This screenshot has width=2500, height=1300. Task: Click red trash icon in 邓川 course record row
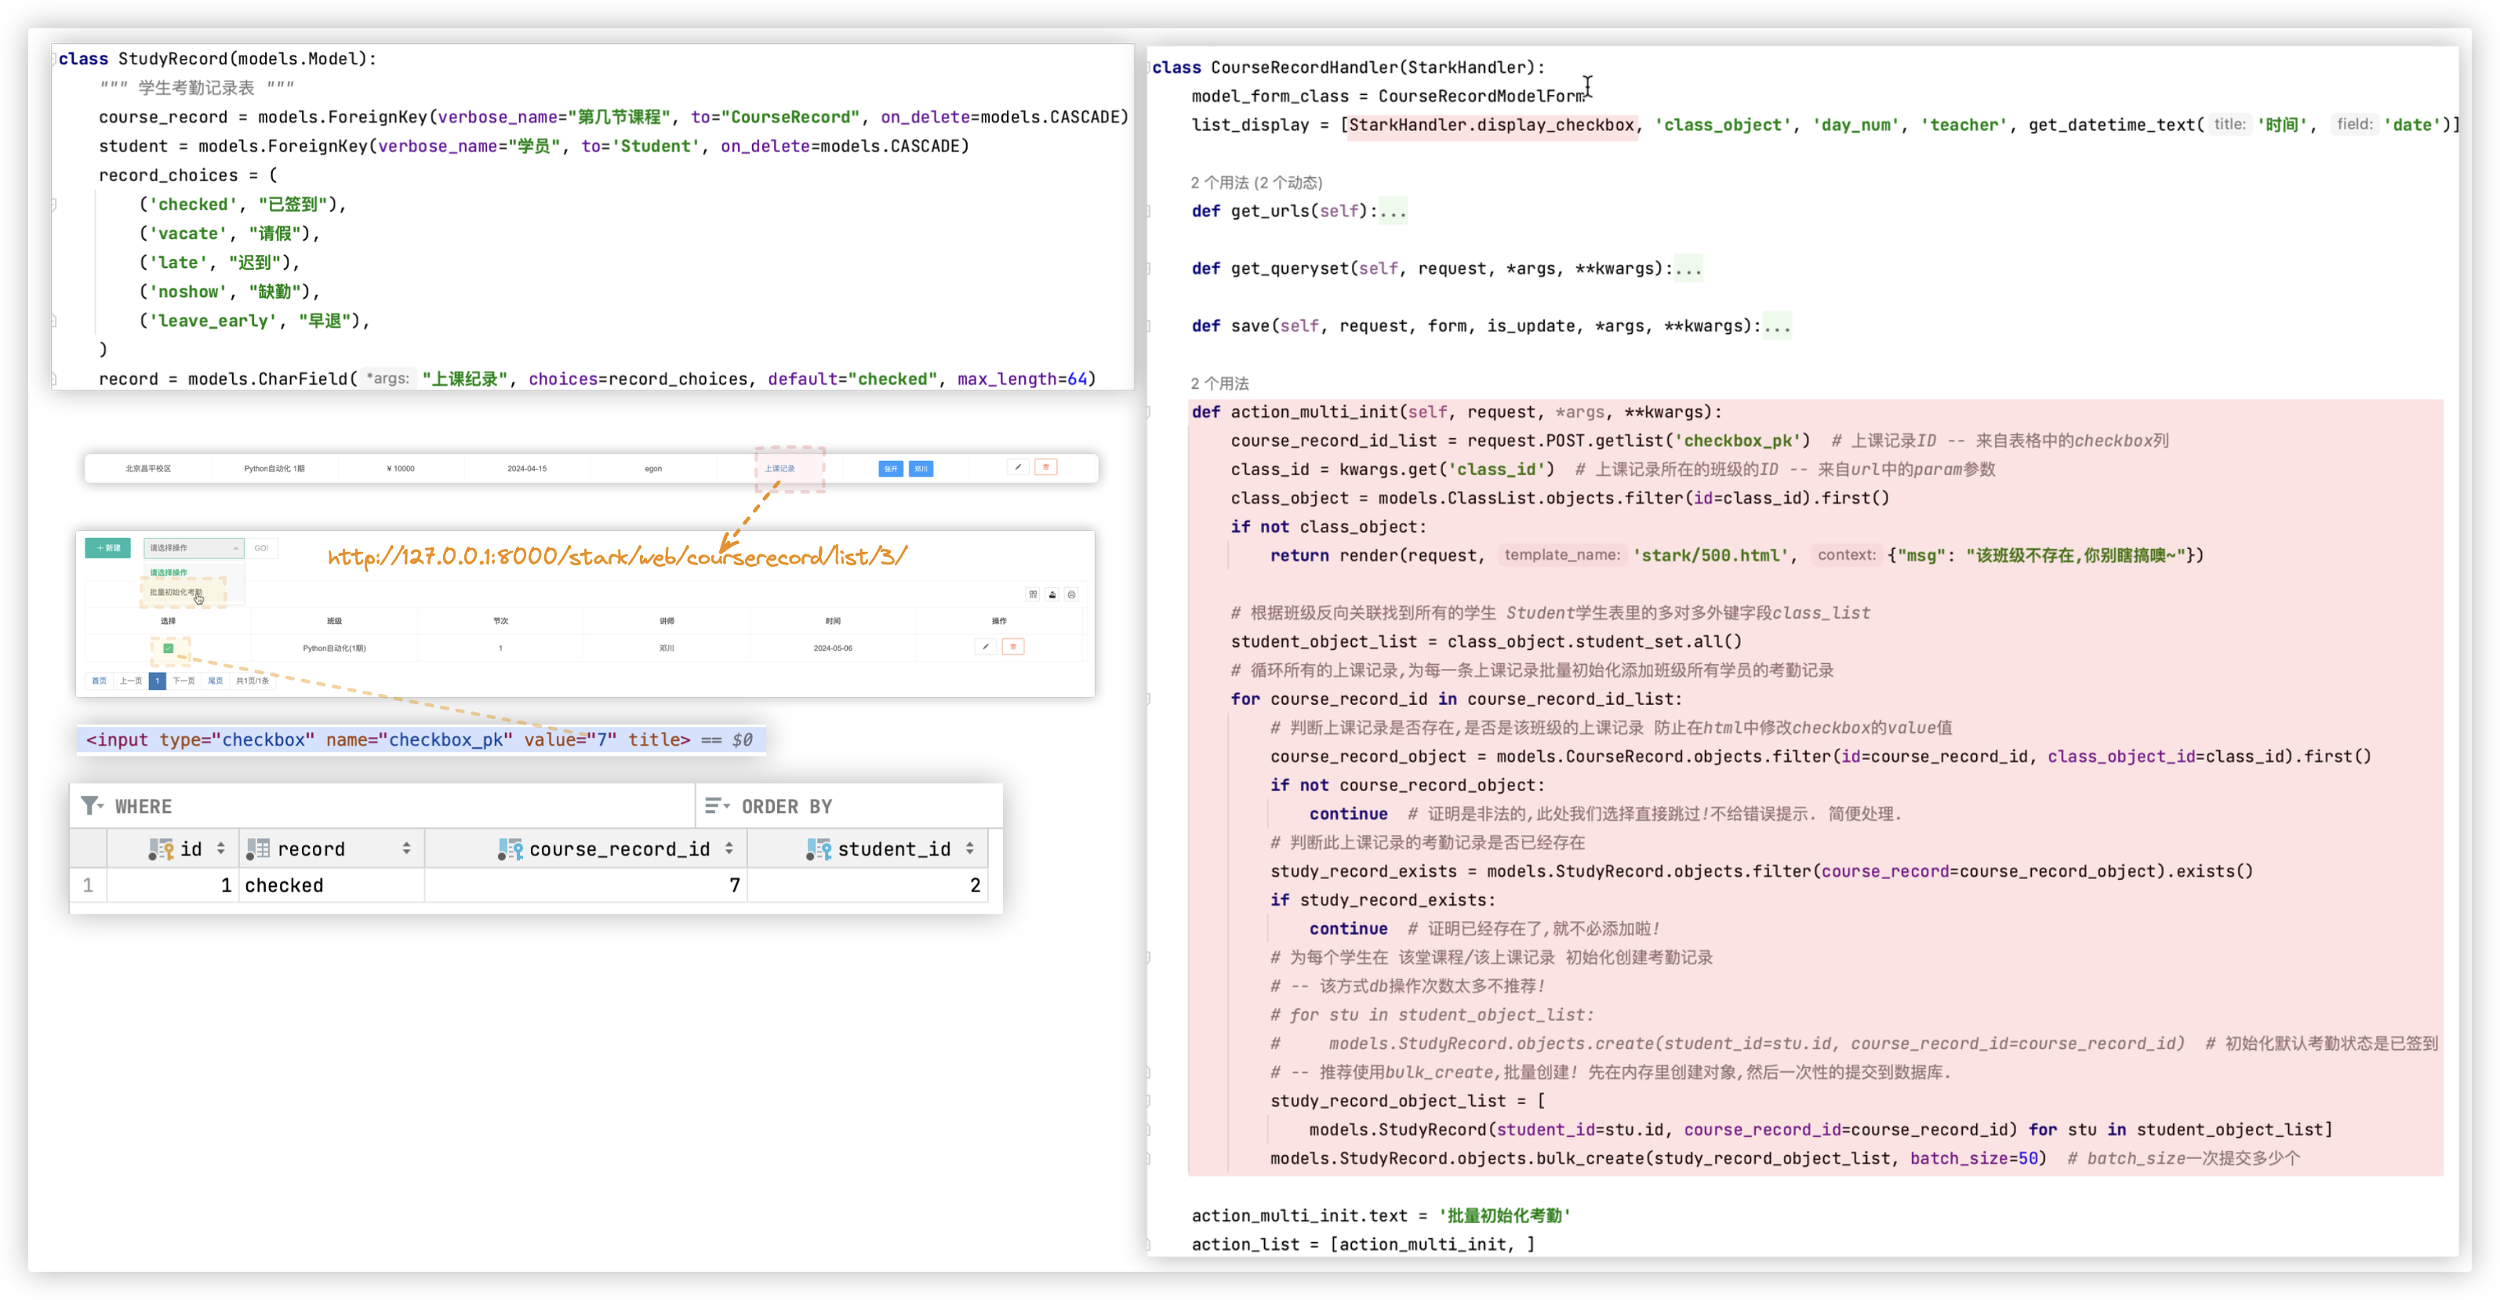1013,647
